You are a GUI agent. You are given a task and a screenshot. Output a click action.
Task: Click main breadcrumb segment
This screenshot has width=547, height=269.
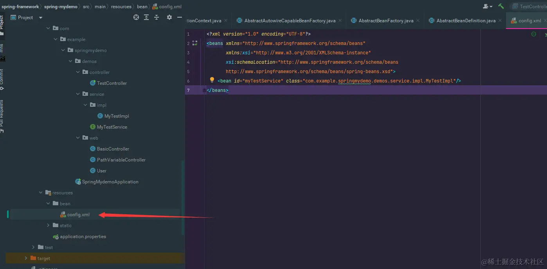point(100,7)
